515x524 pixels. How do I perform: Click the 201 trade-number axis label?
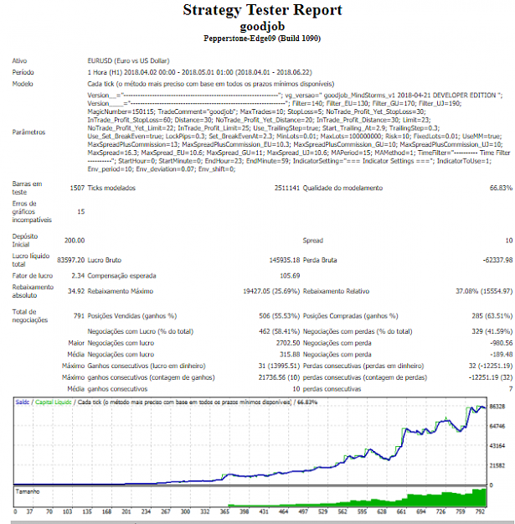tap(126, 511)
